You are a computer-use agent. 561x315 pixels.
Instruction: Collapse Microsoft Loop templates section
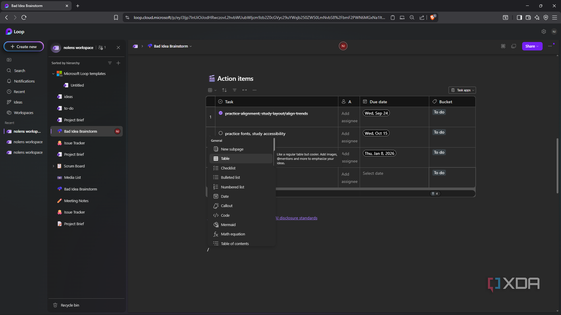tap(53, 74)
